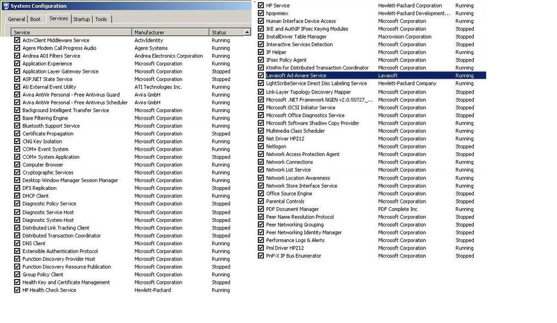Select KtmRm for Distributed Transaction Coordinator

[x=318, y=68]
